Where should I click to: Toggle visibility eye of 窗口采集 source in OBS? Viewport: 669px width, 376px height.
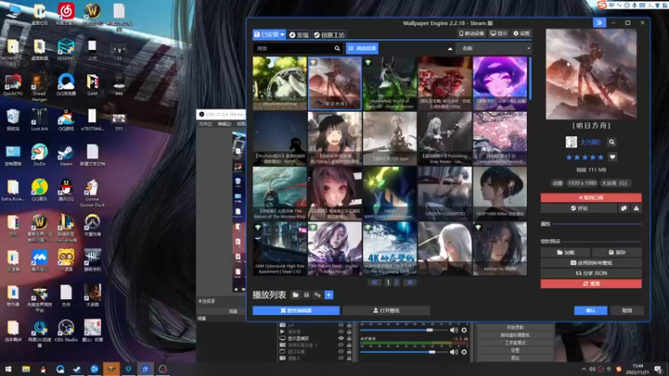(341, 352)
